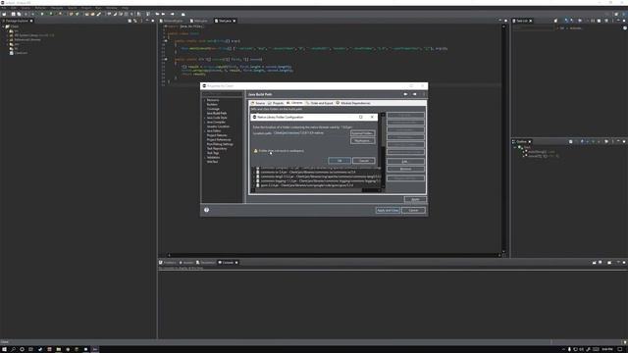
Task: Click the Workspace button in native library dialog
Action: 362,141
